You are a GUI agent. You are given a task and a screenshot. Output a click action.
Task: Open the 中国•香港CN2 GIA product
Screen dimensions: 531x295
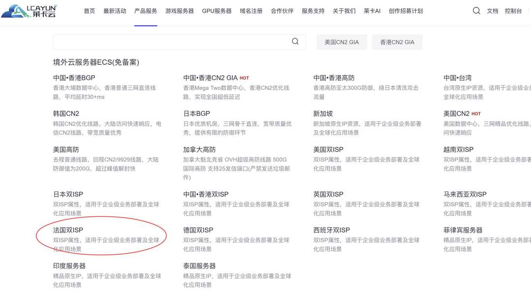tap(210, 78)
